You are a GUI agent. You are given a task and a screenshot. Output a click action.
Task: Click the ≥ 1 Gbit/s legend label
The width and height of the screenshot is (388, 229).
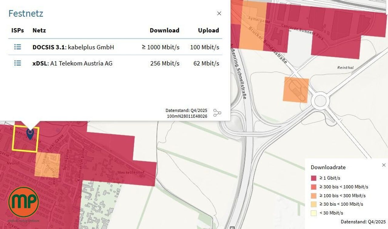[x=330, y=178]
